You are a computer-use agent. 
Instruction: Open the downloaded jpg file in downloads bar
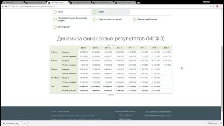[12, 123]
